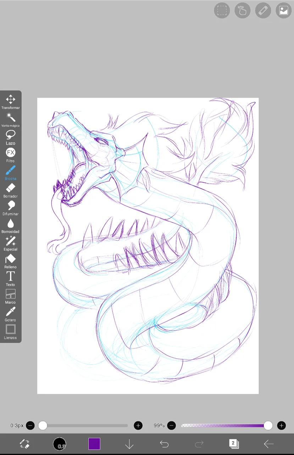Choose the Lazo selection tool
294x455 pixels.
[x=10, y=138]
